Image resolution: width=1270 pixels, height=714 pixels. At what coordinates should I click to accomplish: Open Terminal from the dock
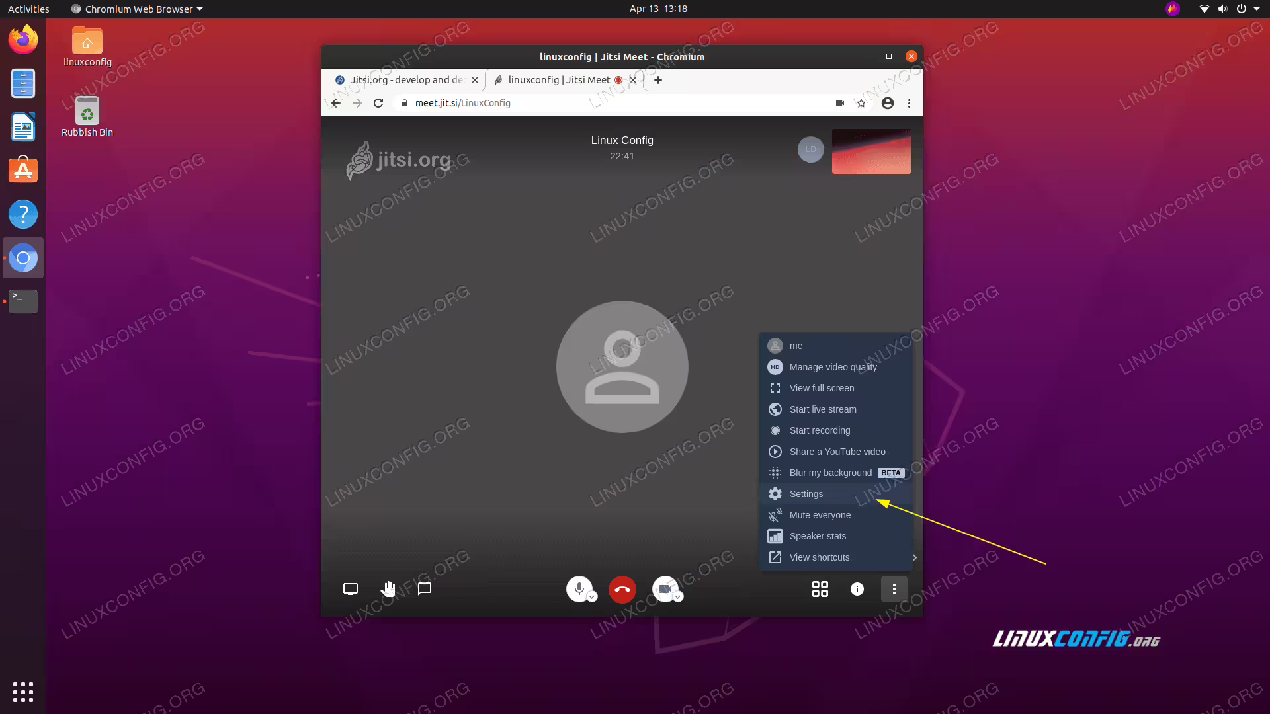click(23, 301)
